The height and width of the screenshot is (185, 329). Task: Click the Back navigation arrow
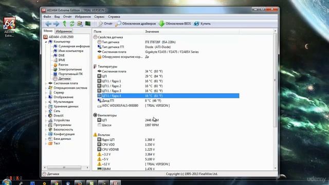point(48,24)
